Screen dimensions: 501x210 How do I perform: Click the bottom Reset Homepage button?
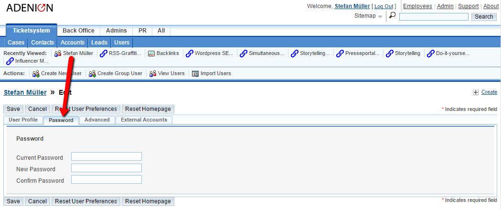(148, 201)
